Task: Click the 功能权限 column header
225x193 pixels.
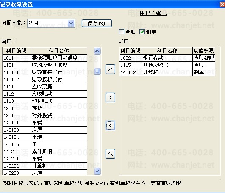Action: point(204,51)
